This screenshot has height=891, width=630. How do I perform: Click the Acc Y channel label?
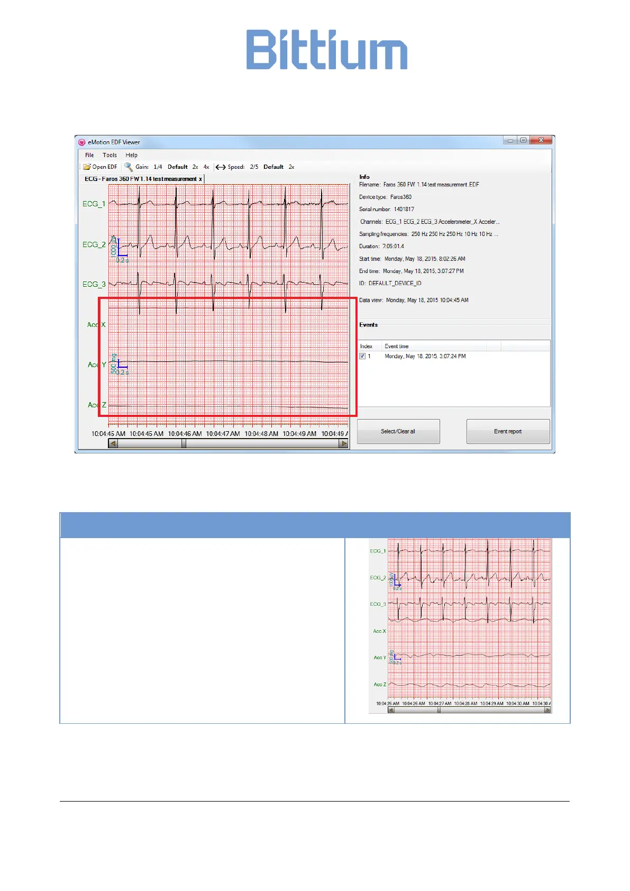pyautogui.click(x=97, y=365)
